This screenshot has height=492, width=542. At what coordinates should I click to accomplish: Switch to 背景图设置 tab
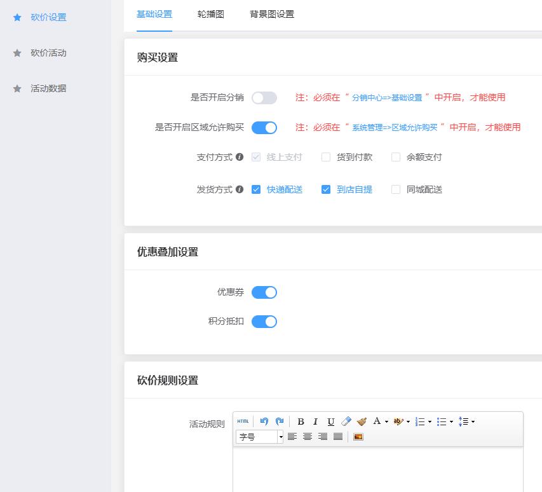click(x=272, y=14)
